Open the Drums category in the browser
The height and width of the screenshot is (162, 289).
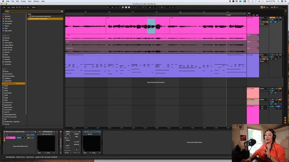[7, 40]
